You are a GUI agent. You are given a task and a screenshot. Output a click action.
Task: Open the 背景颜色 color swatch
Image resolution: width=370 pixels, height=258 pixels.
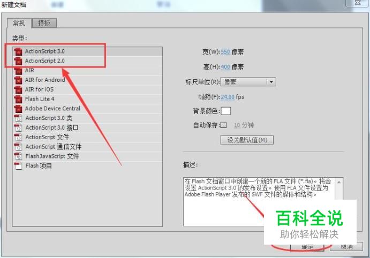tap(226, 111)
